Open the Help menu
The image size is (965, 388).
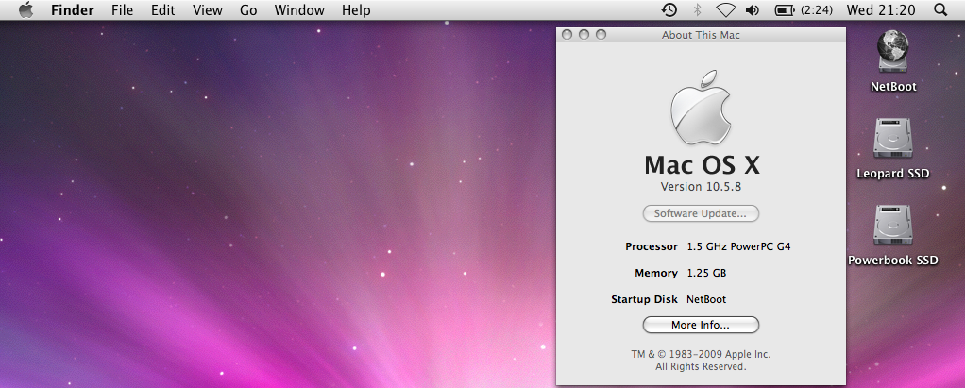pos(356,10)
